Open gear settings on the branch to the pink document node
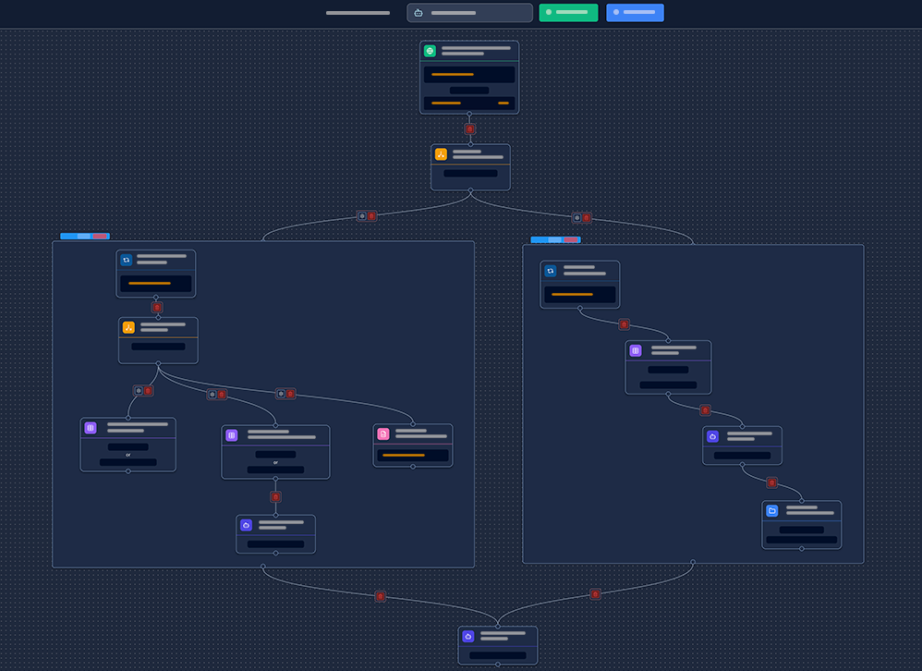 281,394
